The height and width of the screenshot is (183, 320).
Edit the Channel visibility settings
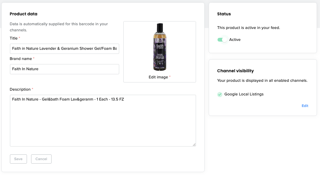tap(305, 106)
